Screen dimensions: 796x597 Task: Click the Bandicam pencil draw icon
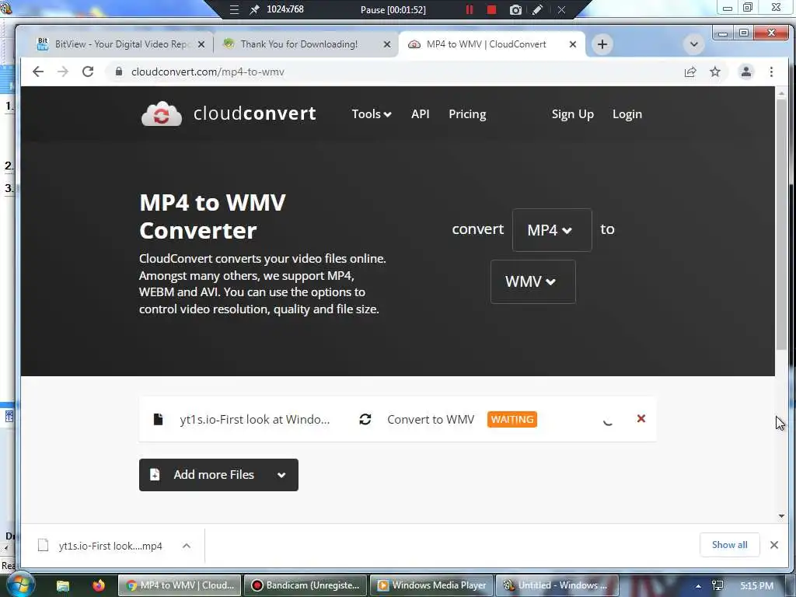coord(538,9)
